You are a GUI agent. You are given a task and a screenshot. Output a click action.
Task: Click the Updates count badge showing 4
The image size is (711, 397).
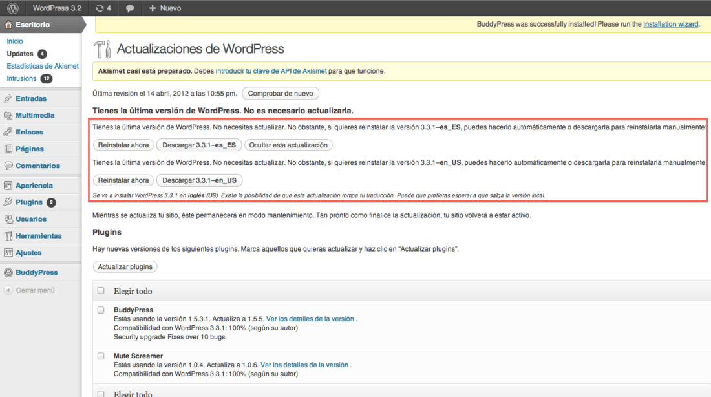42,54
